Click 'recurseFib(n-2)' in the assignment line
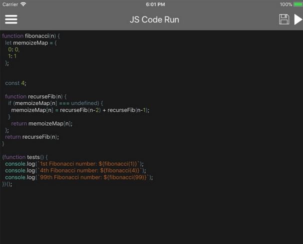This screenshot has height=244, width=303. 80,110
